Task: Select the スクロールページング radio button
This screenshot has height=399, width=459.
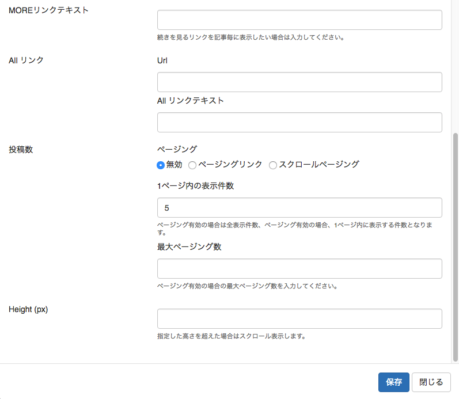Action: 273,165
